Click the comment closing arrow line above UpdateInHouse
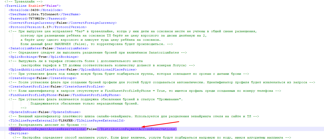 coord(24,108)
